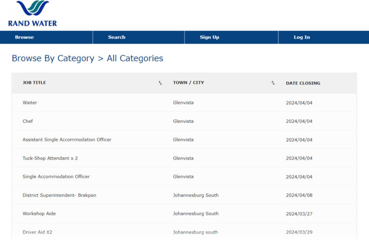This screenshot has width=369, height=240.
Task: Open the Browse menu item
Action: [25, 38]
